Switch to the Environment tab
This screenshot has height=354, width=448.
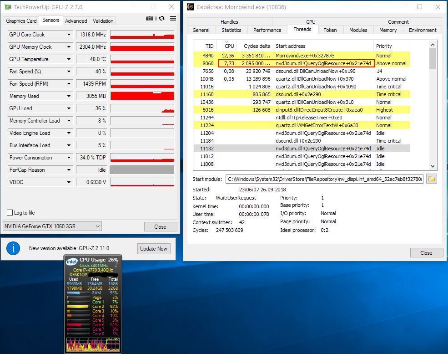(423, 30)
